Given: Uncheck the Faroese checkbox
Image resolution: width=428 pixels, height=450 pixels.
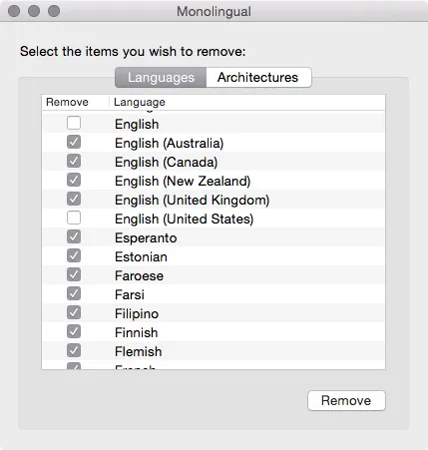Looking at the screenshot, I should point(74,274).
